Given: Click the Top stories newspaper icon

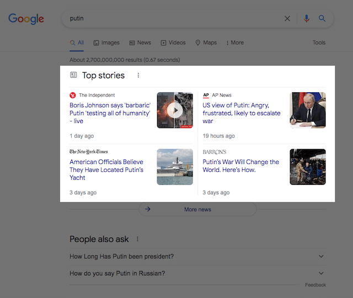Looking at the screenshot, I should pos(73,75).
